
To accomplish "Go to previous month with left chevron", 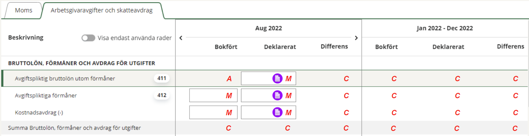I will [x=181, y=38].
